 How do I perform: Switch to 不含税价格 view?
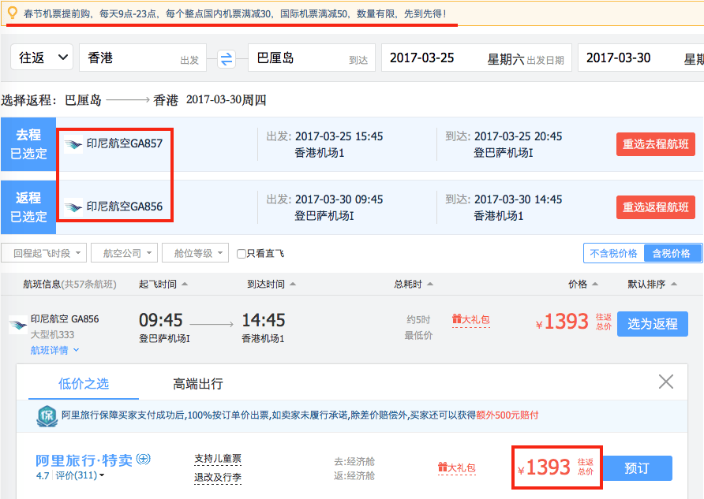click(614, 253)
